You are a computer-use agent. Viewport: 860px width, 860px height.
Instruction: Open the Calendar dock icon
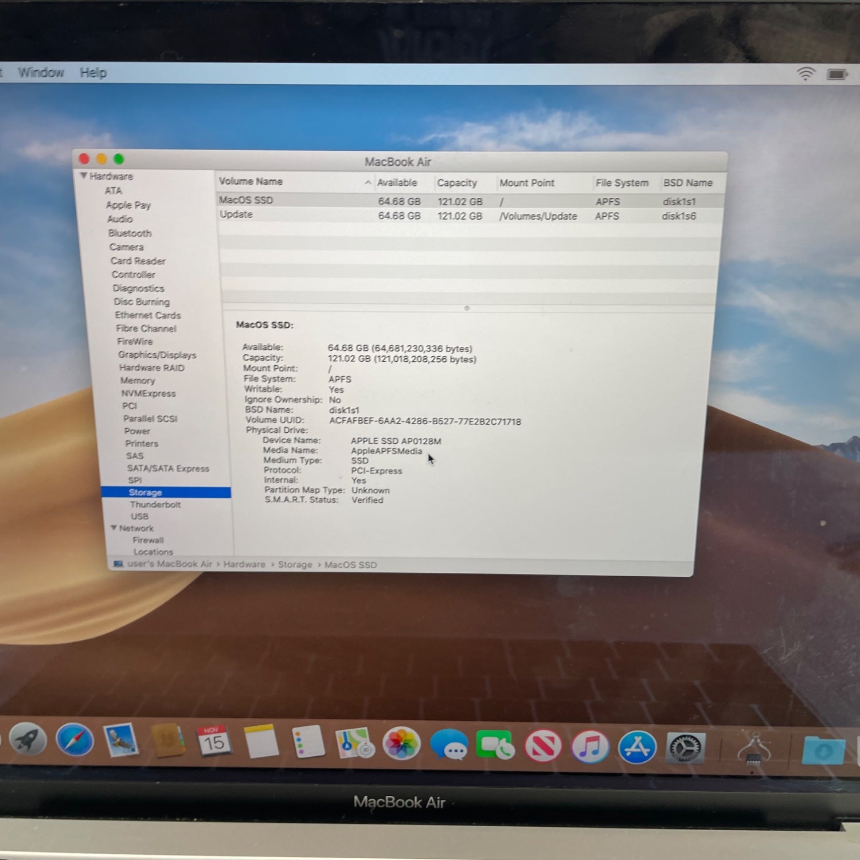[x=214, y=741]
